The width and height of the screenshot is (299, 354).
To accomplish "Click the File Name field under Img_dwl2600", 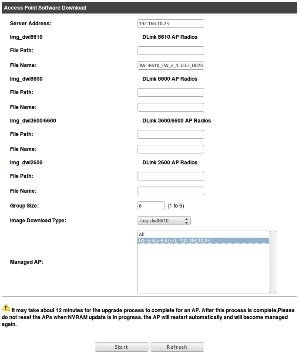I will [171, 191].
